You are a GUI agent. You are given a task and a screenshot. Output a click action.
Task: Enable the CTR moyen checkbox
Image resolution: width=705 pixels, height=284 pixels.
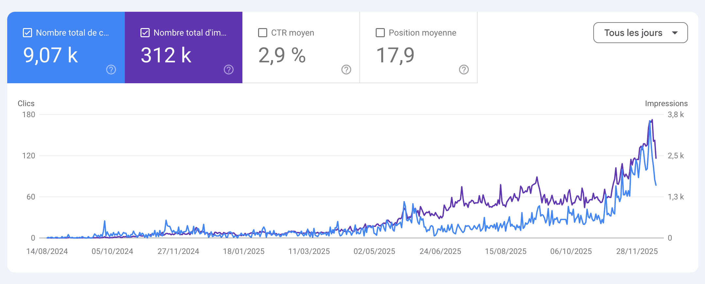263,33
